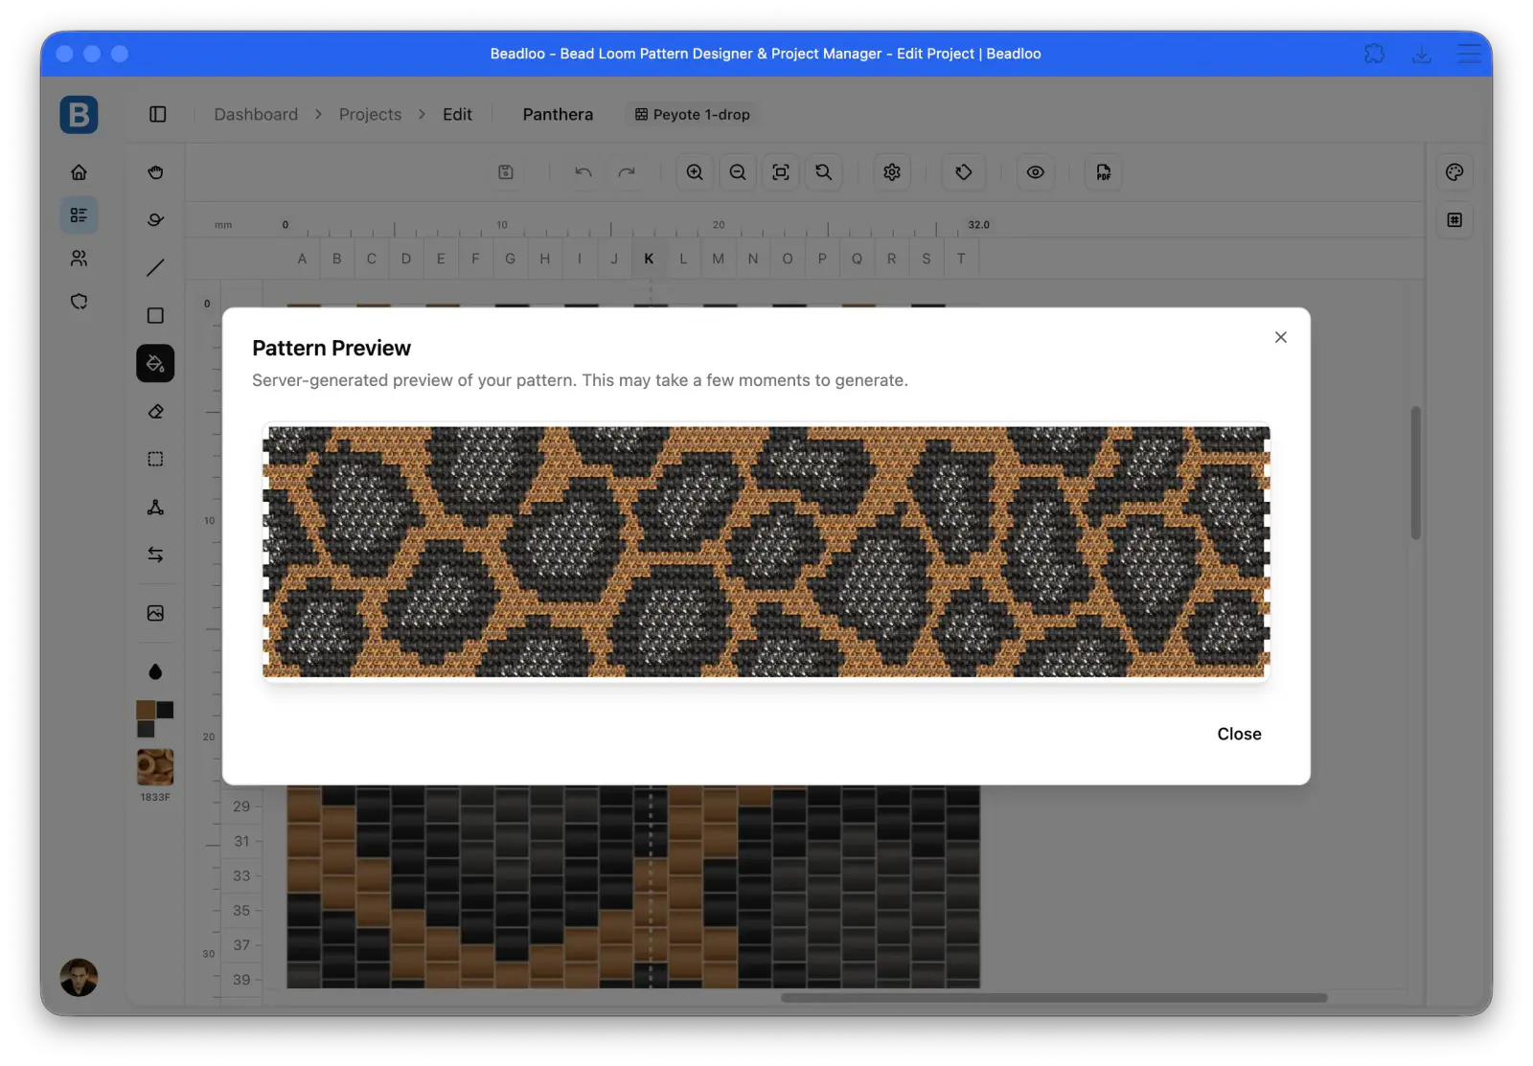Click column header A
1533x1066 pixels.
pos(302,259)
